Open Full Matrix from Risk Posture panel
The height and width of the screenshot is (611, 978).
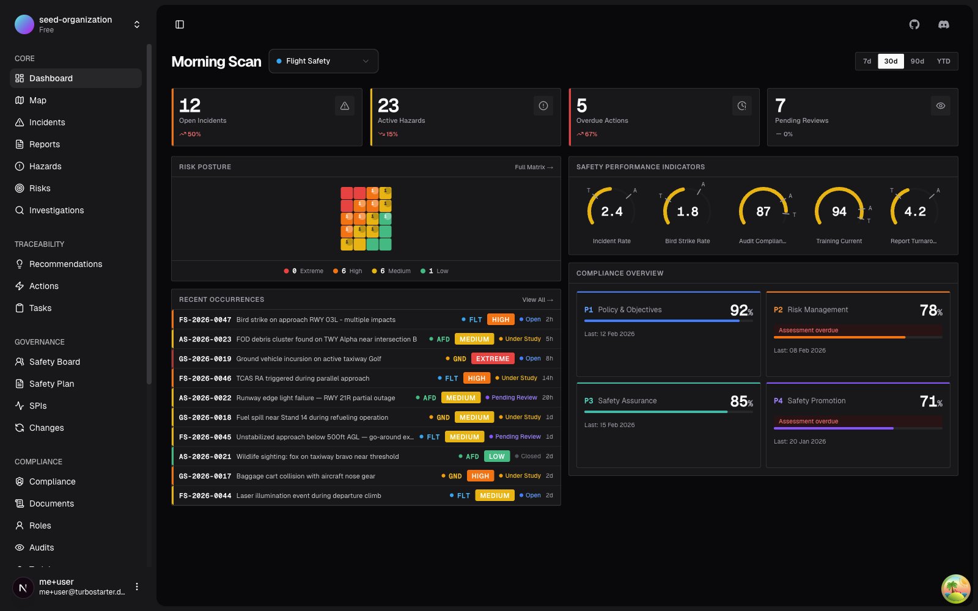click(533, 167)
